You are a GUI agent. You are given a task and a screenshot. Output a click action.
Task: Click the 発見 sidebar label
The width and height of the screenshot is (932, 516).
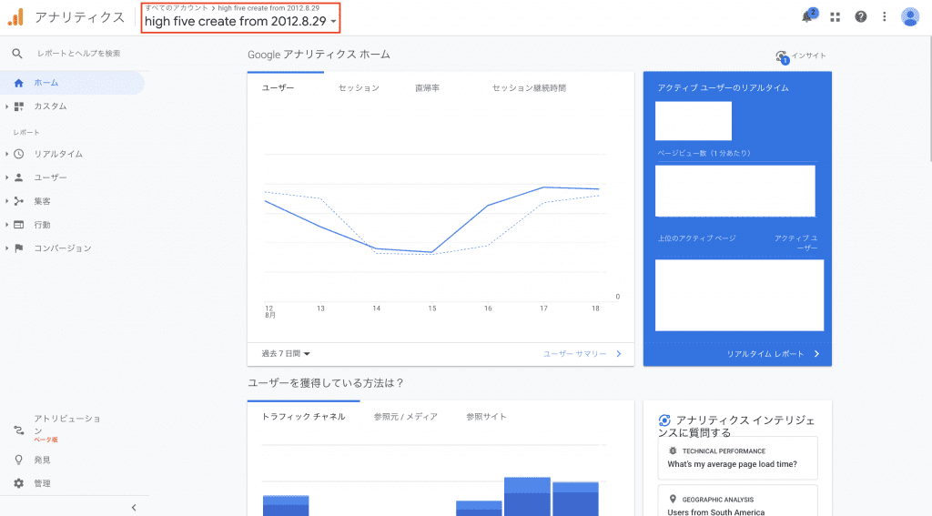42,460
